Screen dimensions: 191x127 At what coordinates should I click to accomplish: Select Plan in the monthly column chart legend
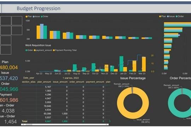click(x=29, y=17)
